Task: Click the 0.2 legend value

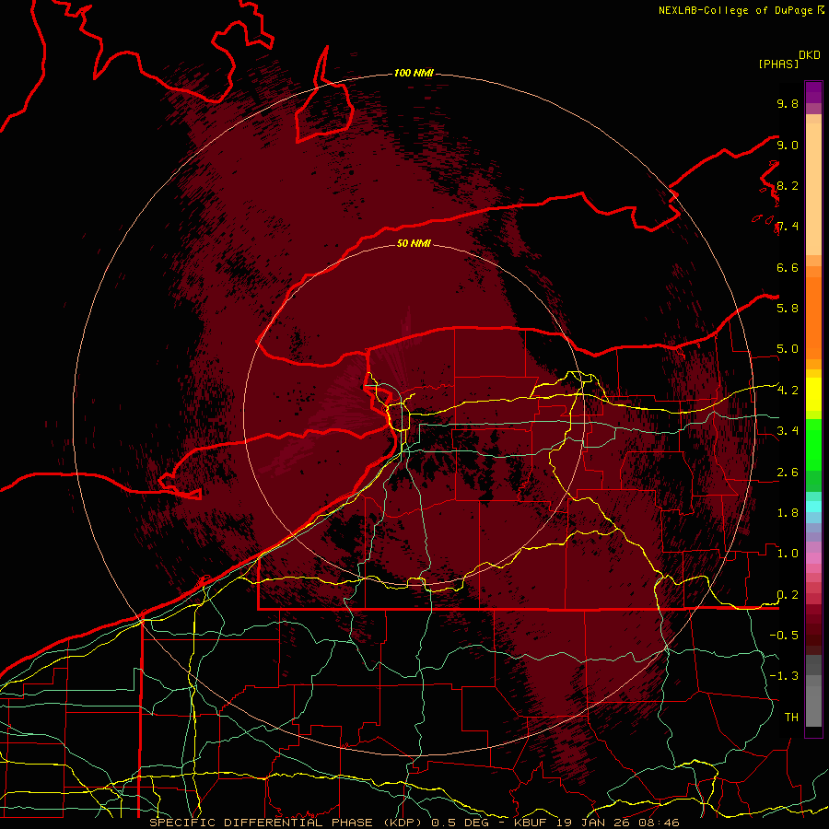Action: [x=788, y=595]
